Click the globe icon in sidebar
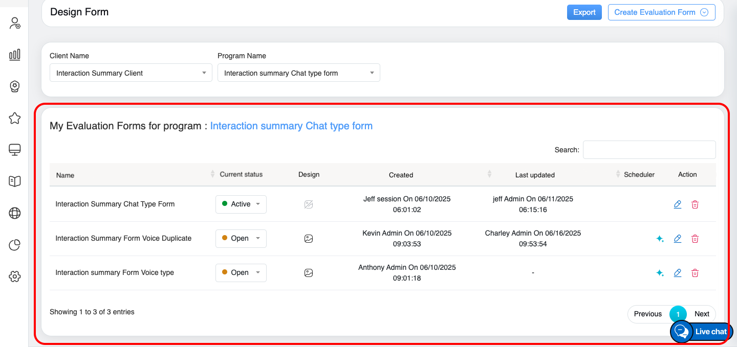Viewport: 737px width, 347px height. (x=15, y=214)
